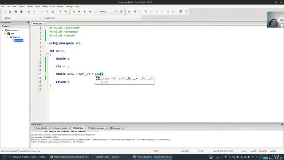
Task: Click the Next line debugger icon
Action: pyautogui.click(x=140, y=12)
